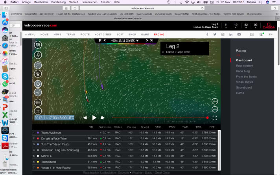Image resolution: width=280 pixels, height=175 pixels.
Task: Open the Instagram icon link
Action: click(x=223, y=34)
